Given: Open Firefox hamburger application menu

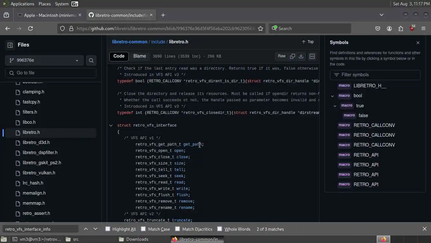Looking at the screenshot, I should click(423, 28).
